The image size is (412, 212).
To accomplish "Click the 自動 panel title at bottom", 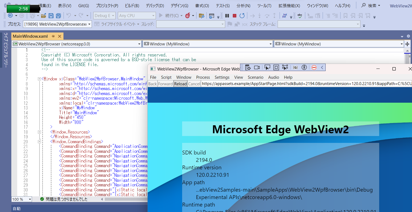I will 17,209.
